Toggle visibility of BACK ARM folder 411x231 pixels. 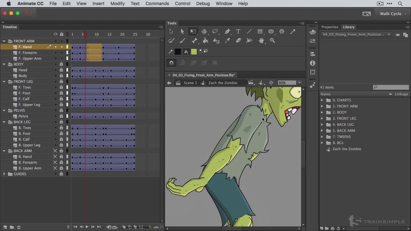tap(55, 151)
